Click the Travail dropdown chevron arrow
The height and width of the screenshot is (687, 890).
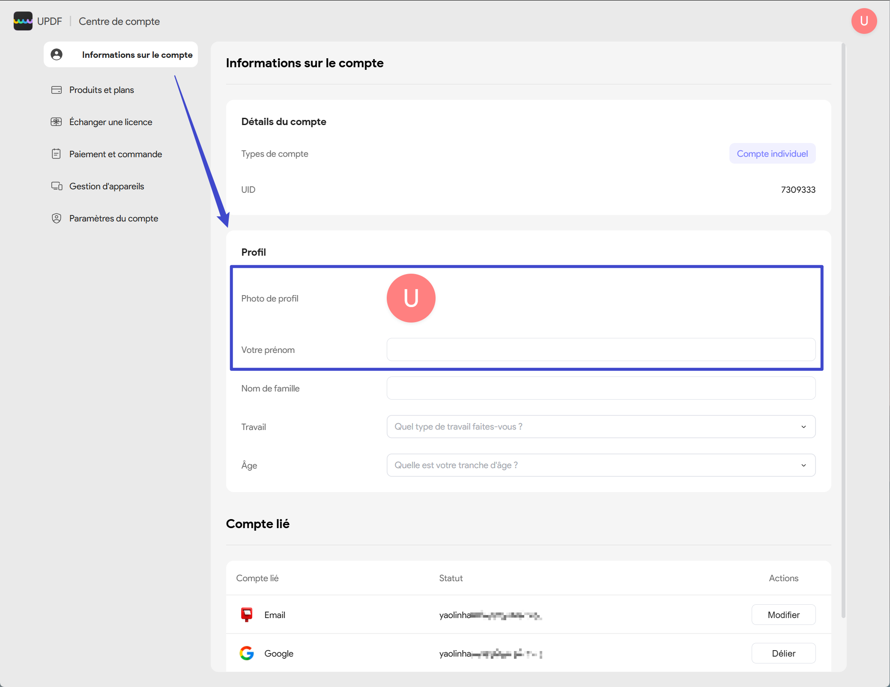click(803, 427)
